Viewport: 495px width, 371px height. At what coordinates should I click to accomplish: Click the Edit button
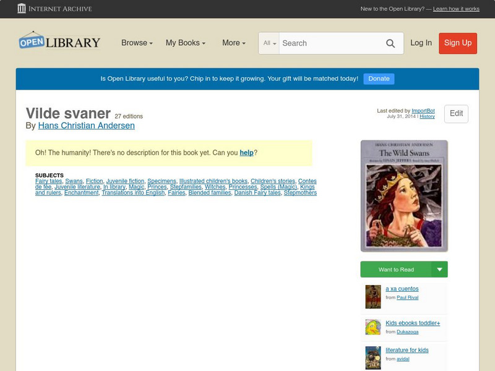(x=456, y=114)
